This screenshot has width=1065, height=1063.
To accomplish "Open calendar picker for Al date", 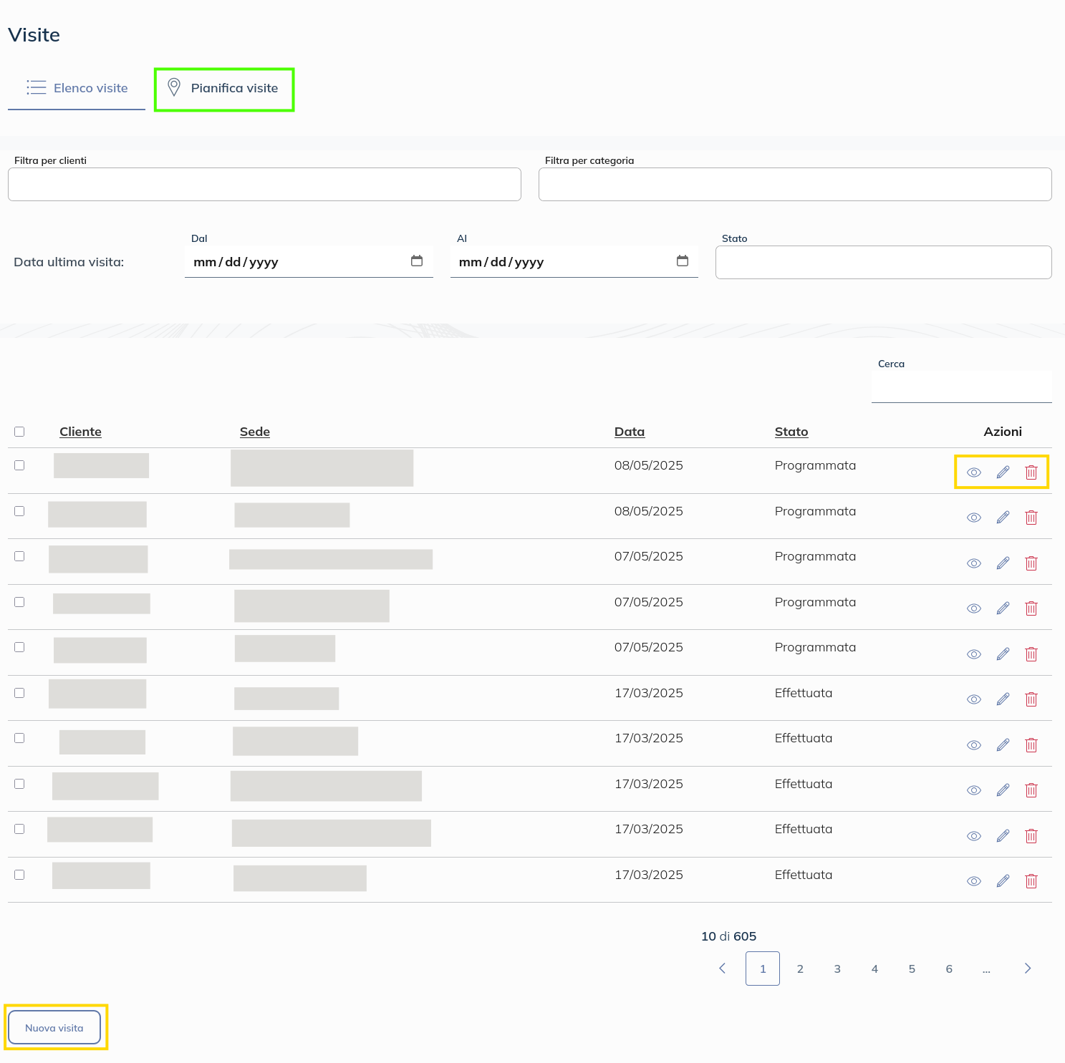I will point(682,261).
